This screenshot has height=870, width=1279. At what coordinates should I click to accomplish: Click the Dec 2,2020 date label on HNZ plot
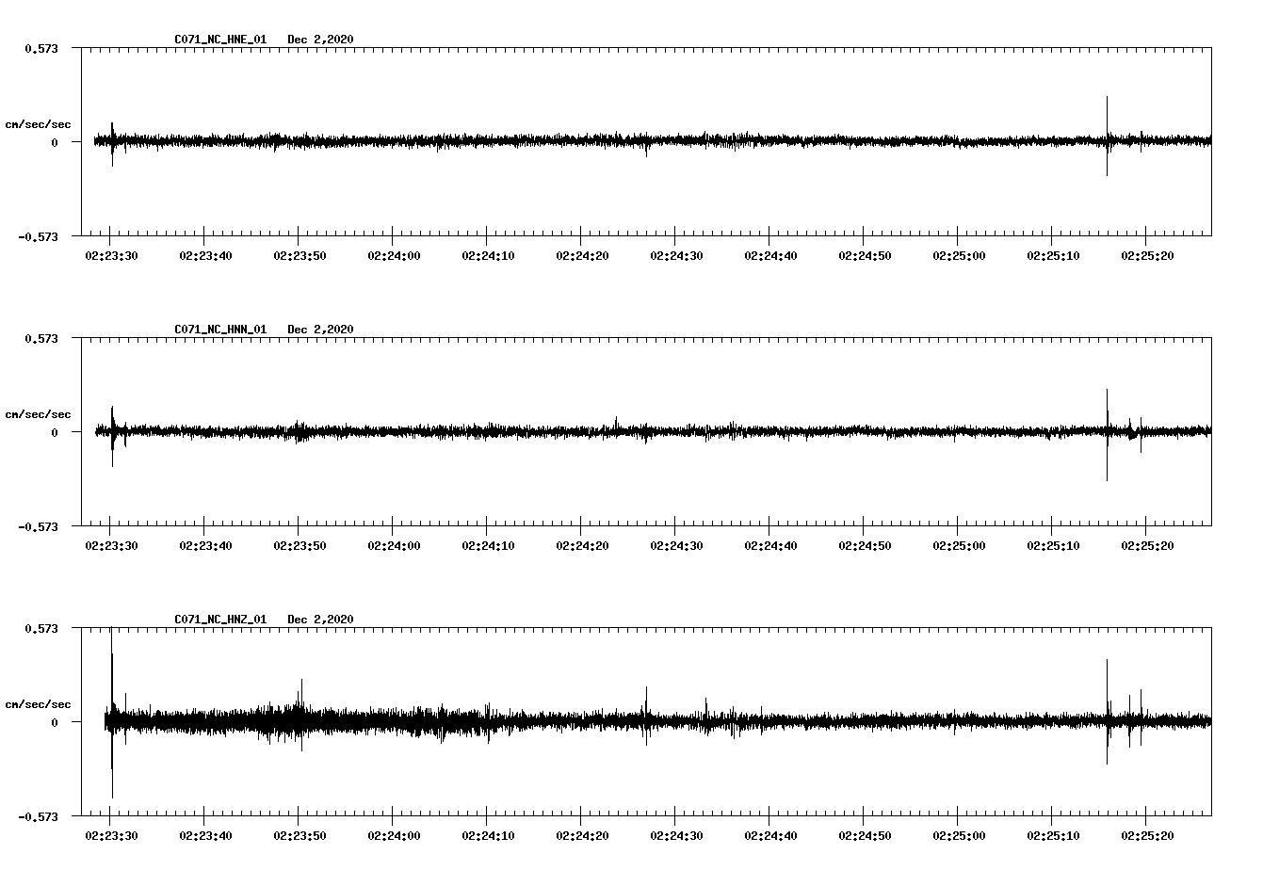320,618
